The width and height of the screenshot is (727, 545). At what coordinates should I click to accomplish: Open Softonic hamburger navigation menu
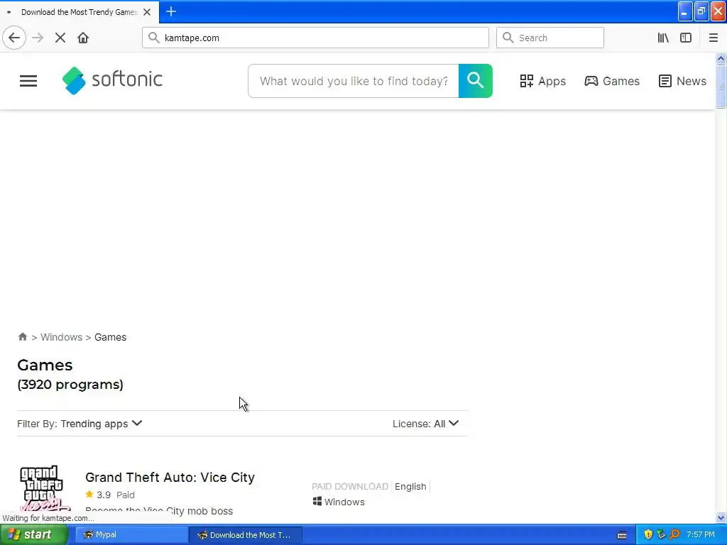click(28, 81)
